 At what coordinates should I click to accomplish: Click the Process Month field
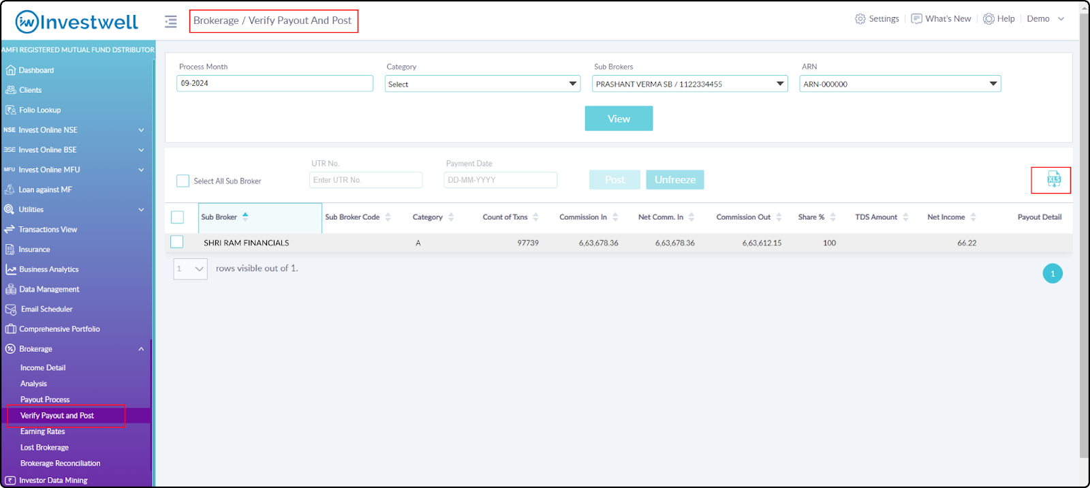tap(275, 83)
